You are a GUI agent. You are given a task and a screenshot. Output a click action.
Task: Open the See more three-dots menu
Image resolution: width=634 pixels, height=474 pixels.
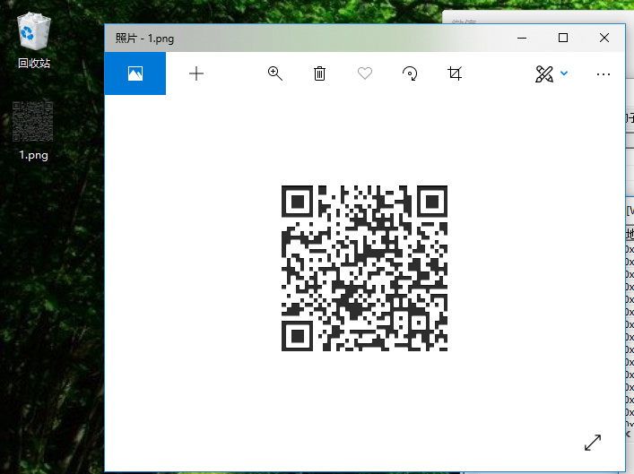click(x=604, y=74)
